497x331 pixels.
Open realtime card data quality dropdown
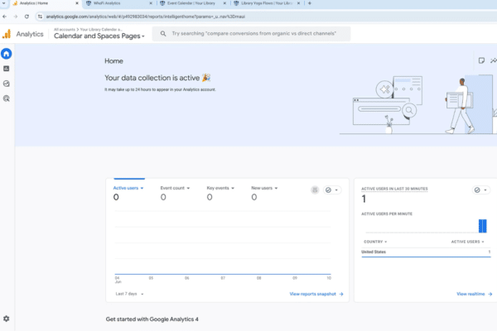(480, 190)
